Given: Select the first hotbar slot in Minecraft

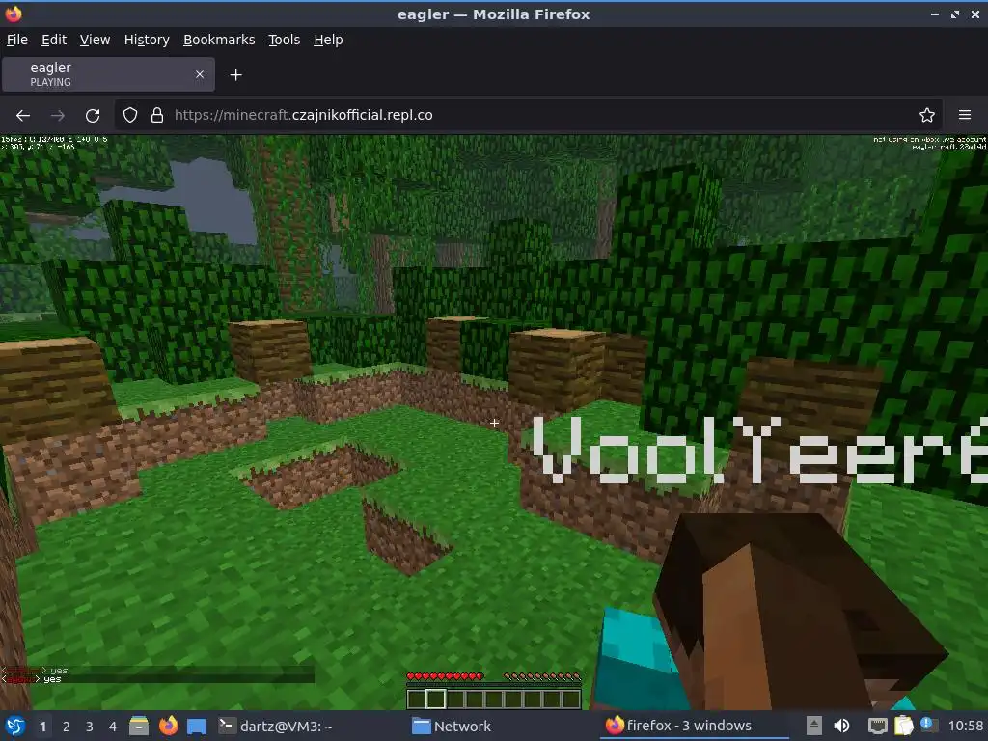Looking at the screenshot, I should click(417, 699).
